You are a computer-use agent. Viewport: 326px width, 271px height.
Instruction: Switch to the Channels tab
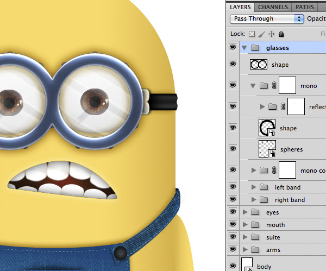(x=273, y=7)
